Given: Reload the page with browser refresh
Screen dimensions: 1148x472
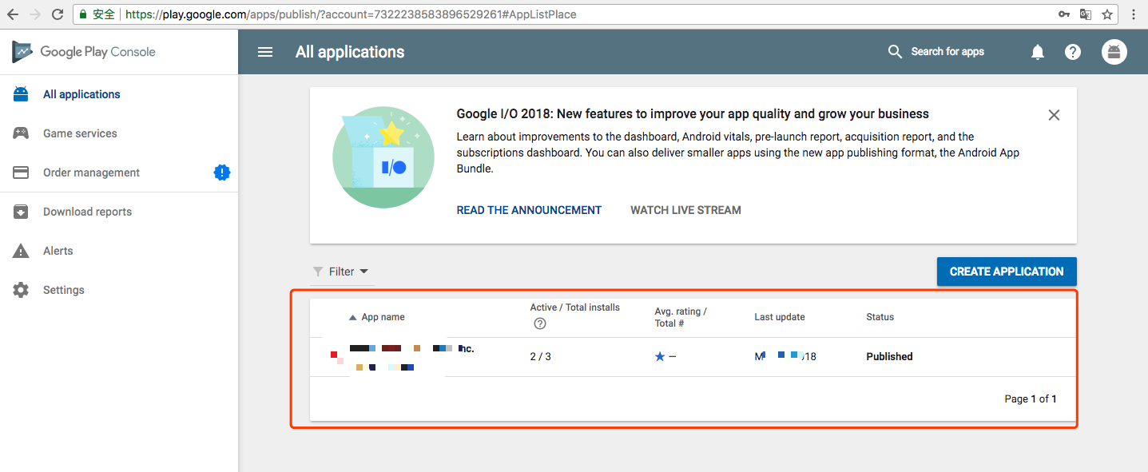Looking at the screenshot, I should click(58, 14).
